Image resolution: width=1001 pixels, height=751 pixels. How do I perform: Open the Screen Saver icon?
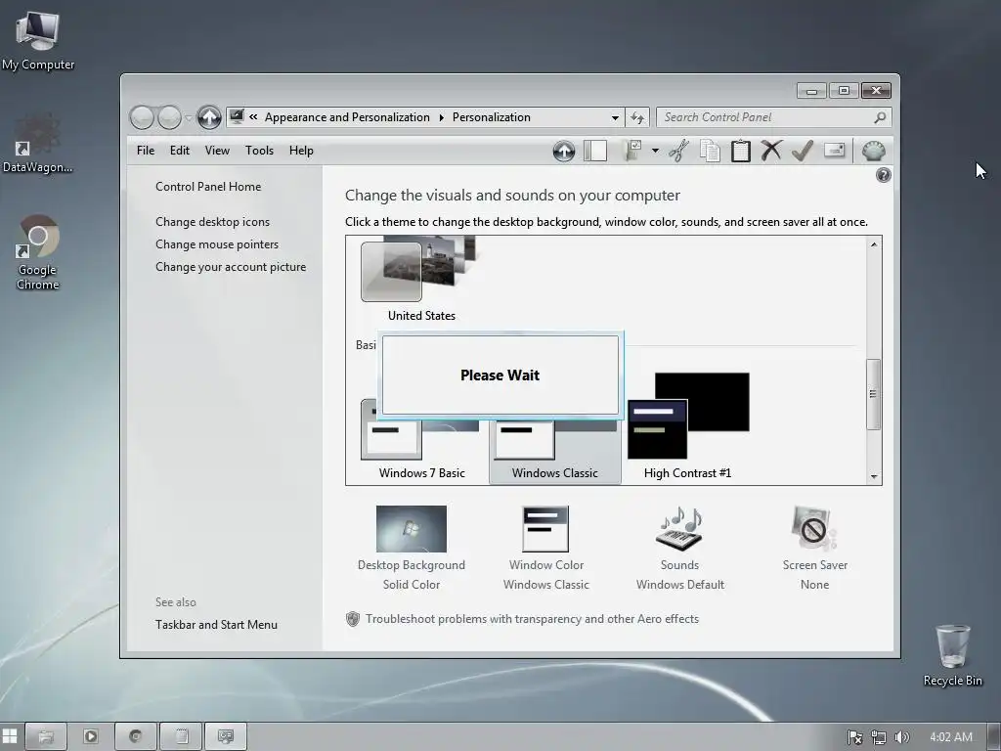[x=814, y=527]
